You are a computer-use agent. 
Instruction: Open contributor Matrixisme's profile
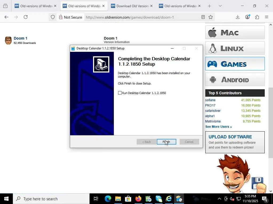point(213,121)
